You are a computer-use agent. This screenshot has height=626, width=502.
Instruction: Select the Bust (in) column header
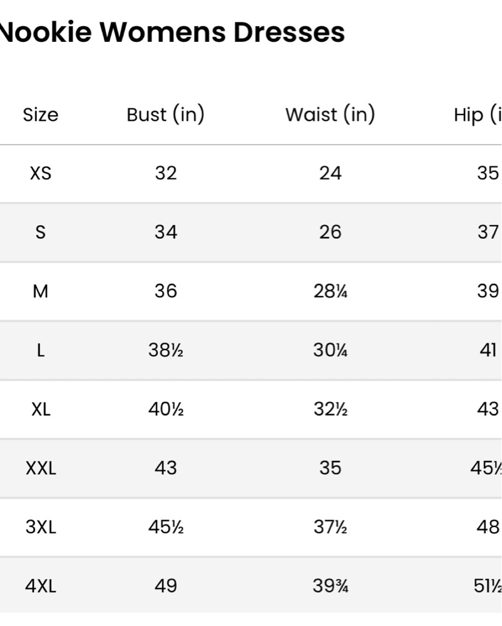(x=165, y=114)
